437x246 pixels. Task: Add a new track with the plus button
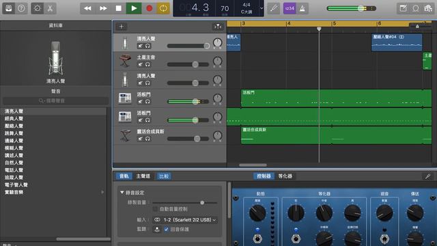coord(122,27)
